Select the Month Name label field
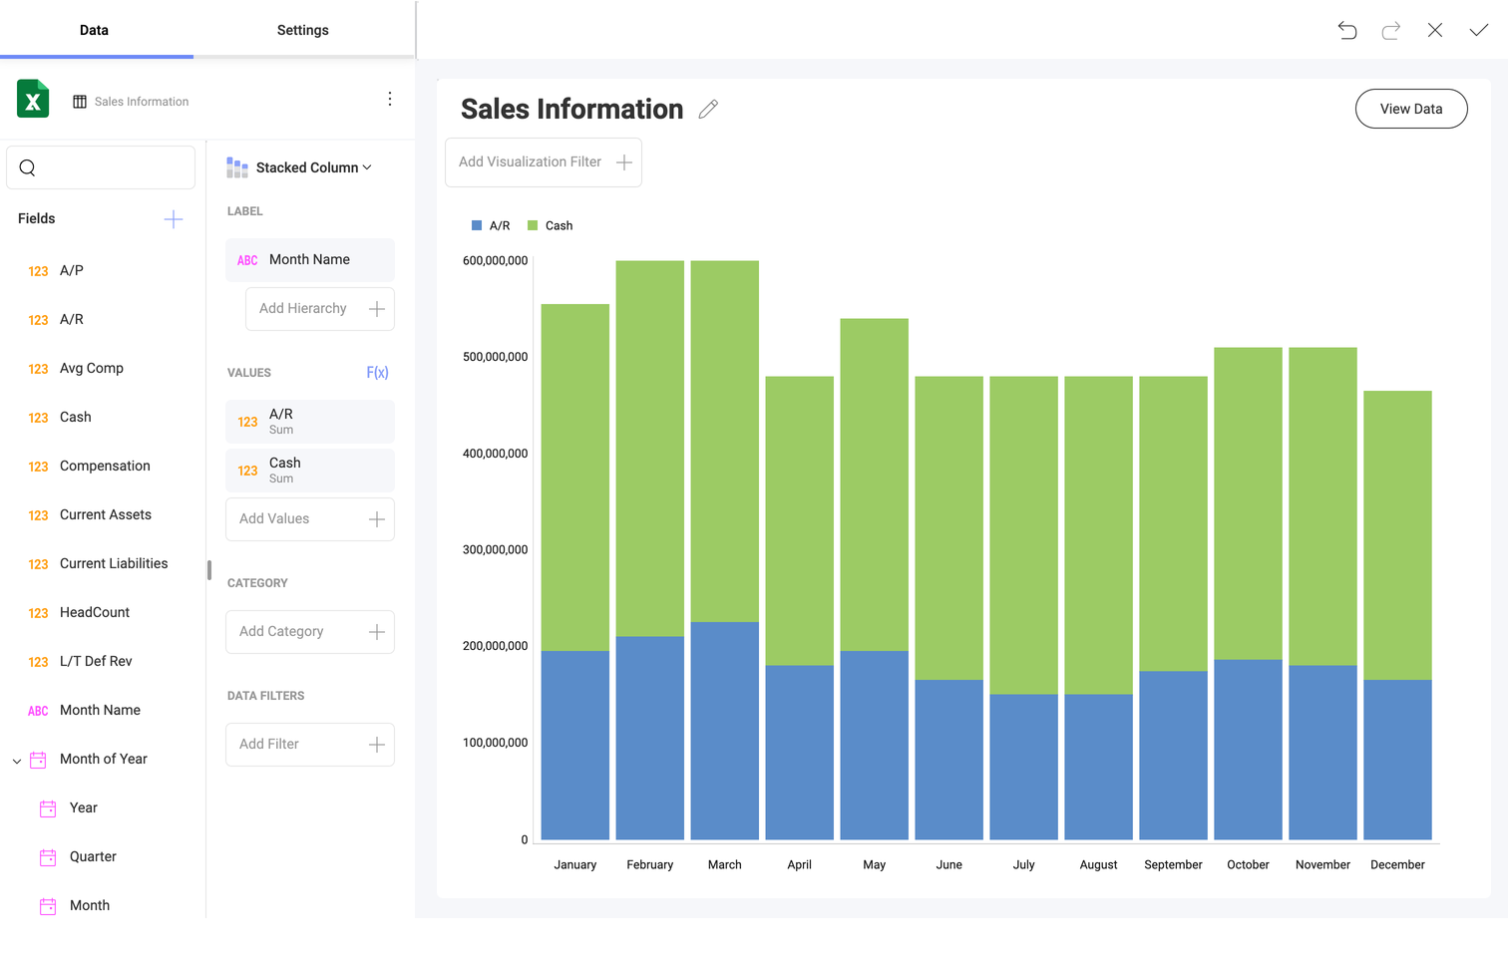Image resolution: width=1508 pixels, height=959 pixels. point(310,260)
